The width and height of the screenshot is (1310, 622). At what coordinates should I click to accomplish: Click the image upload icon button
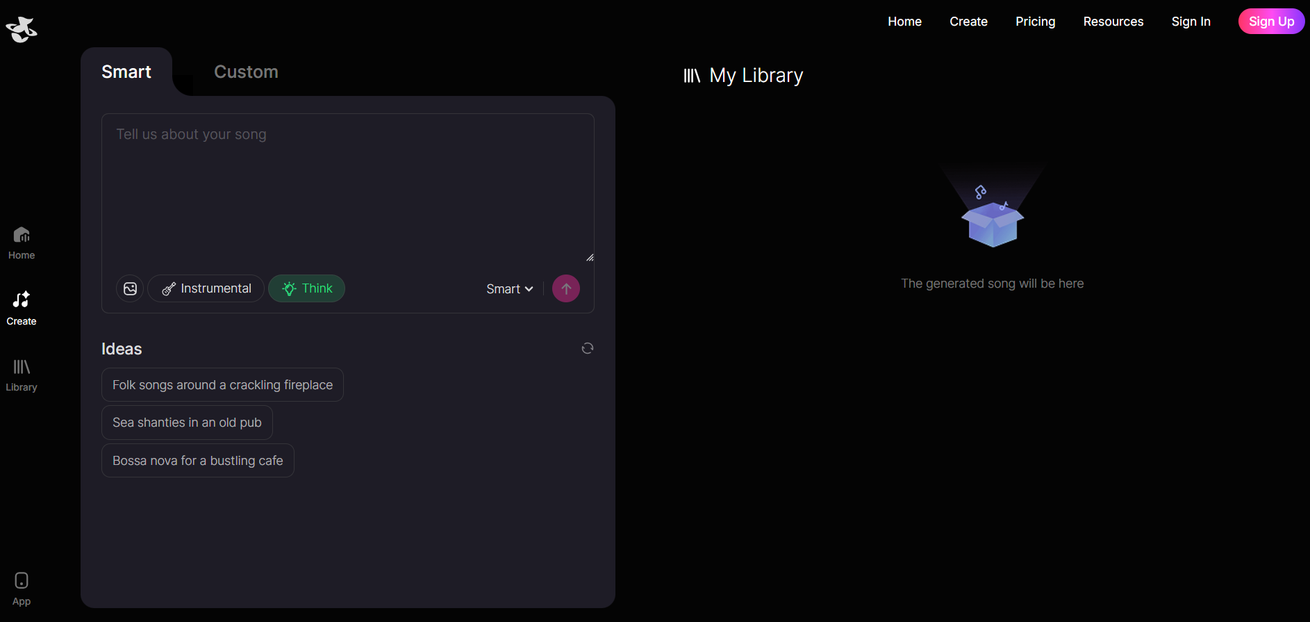pyautogui.click(x=130, y=288)
